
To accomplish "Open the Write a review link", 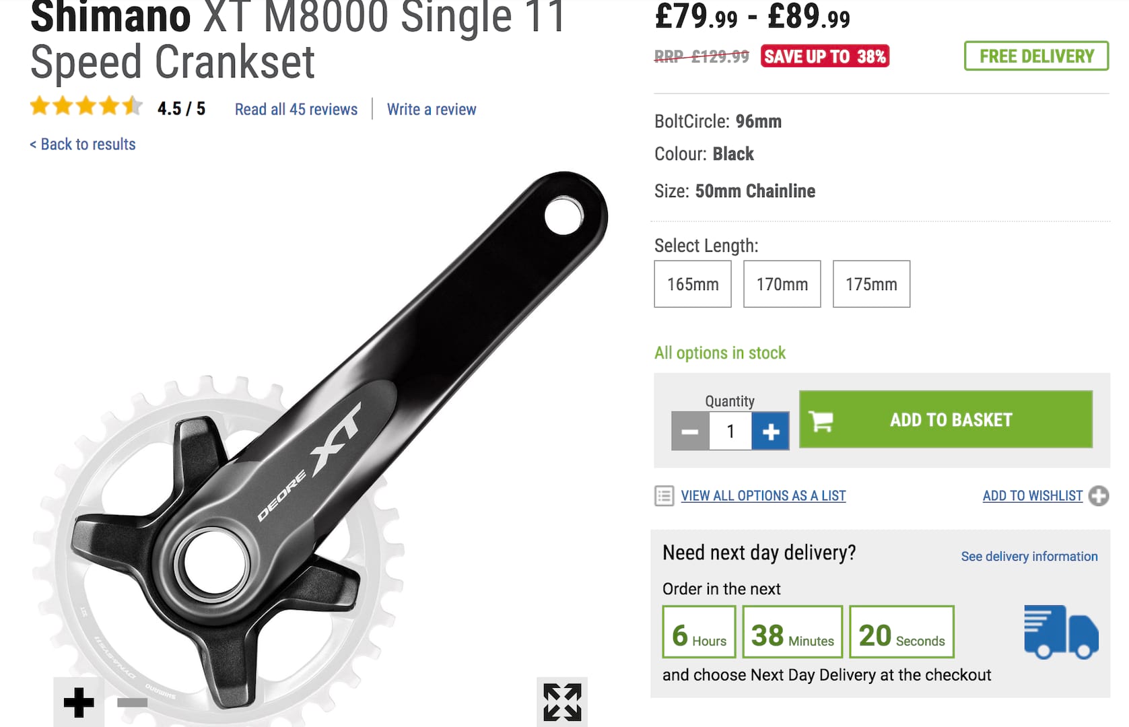I will [432, 109].
